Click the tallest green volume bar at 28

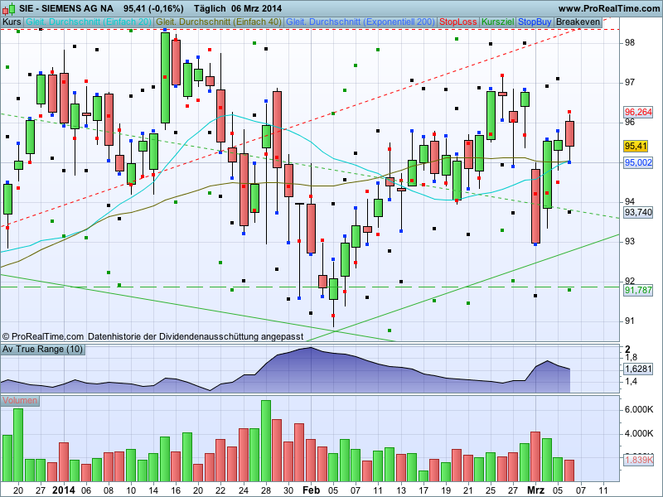coord(266,441)
